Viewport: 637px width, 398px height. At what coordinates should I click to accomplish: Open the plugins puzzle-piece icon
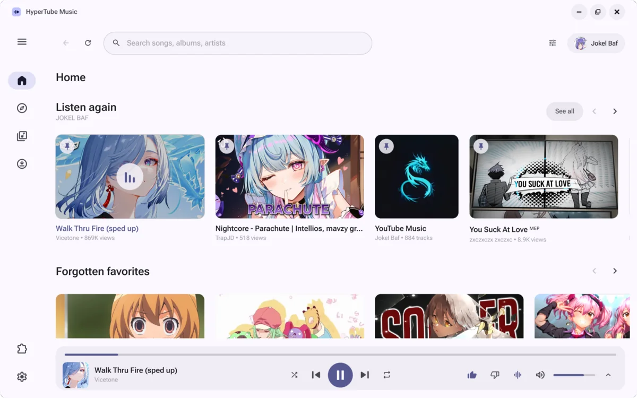click(x=22, y=349)
